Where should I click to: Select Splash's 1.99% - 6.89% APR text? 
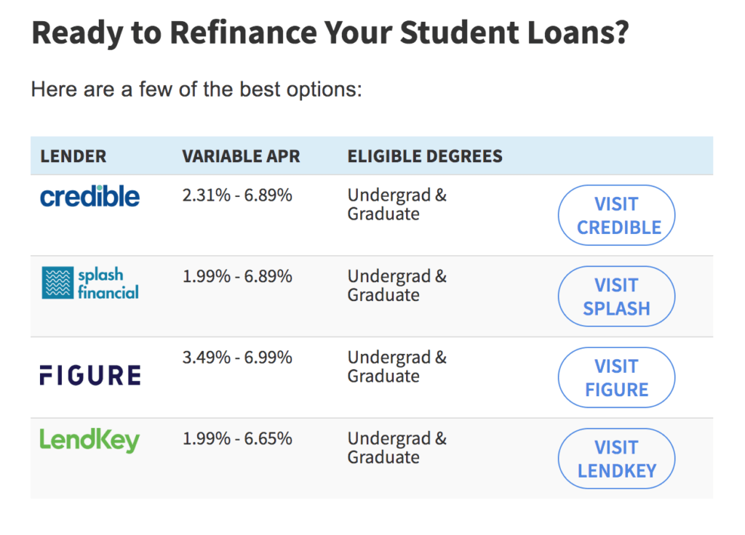tap(237, 276)
